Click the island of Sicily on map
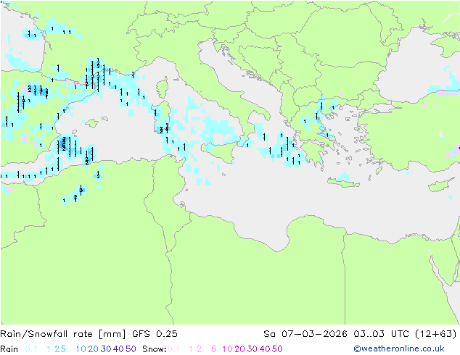 (219, 151)
